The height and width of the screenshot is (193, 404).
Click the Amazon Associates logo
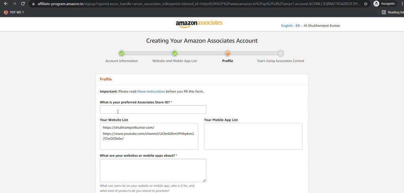(x=199, y=24)
